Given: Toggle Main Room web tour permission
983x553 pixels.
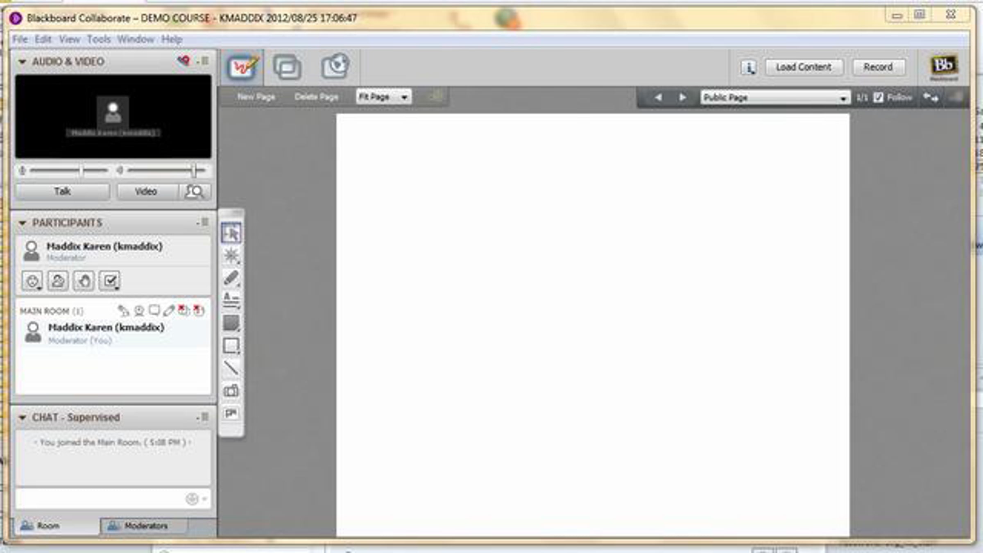Looking at the screenshot, I should tap(199, 310).
